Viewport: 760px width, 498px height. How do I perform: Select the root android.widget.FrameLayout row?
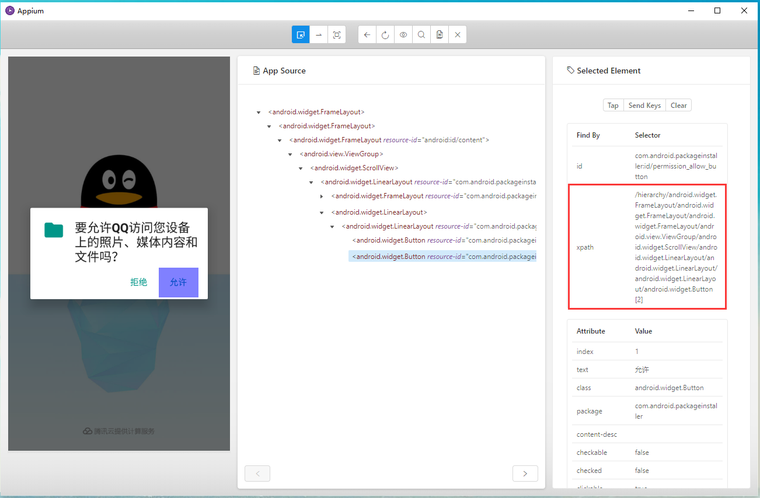pos(316,112)
